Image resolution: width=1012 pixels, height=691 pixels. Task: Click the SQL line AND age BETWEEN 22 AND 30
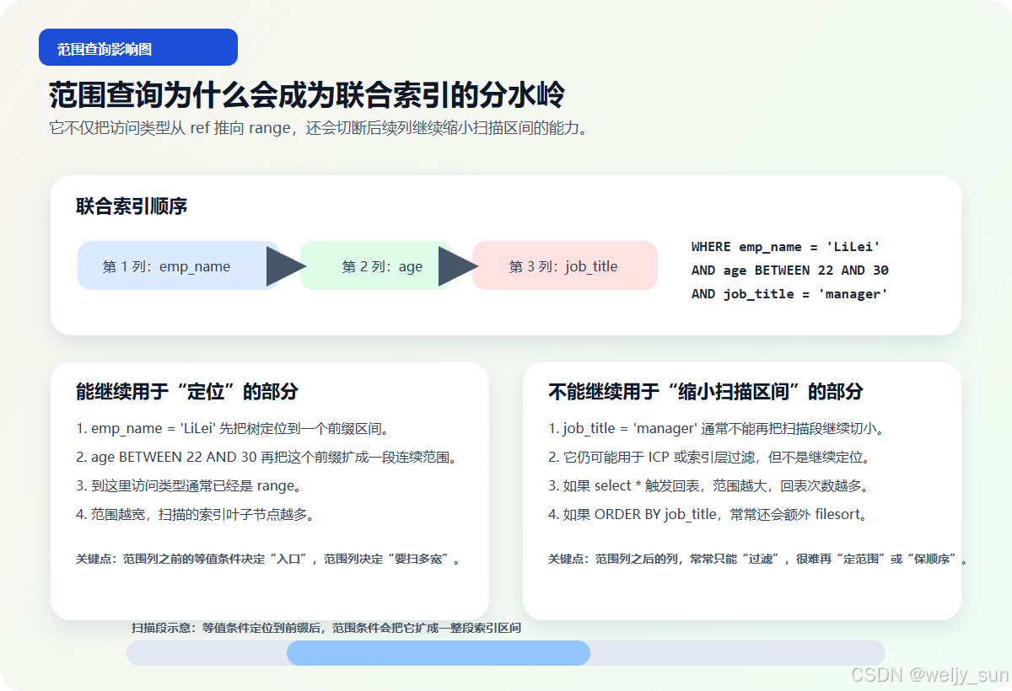(x=790, y=271)
